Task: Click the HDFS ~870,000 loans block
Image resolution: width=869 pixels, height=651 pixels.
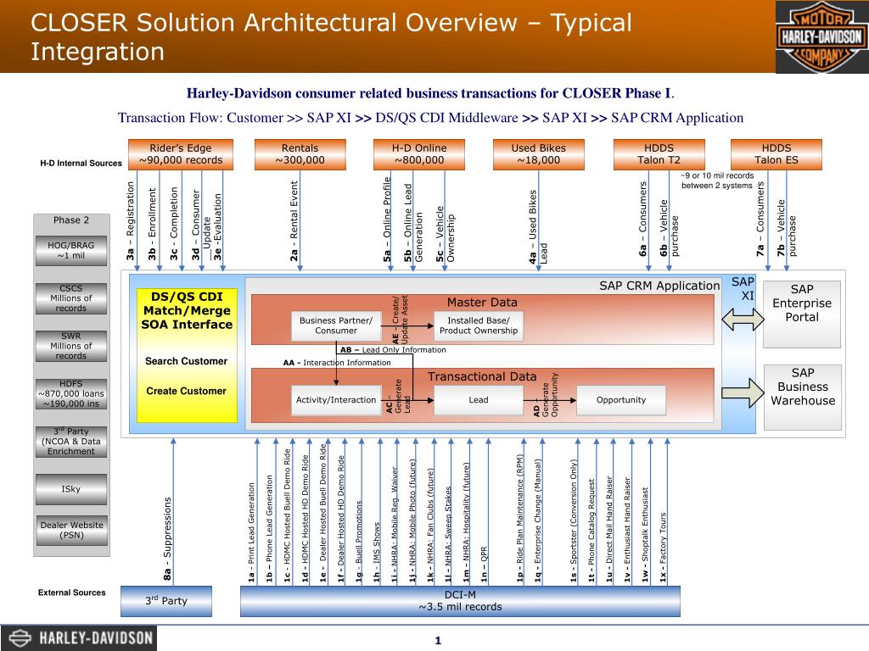Action: pos(71,393)
